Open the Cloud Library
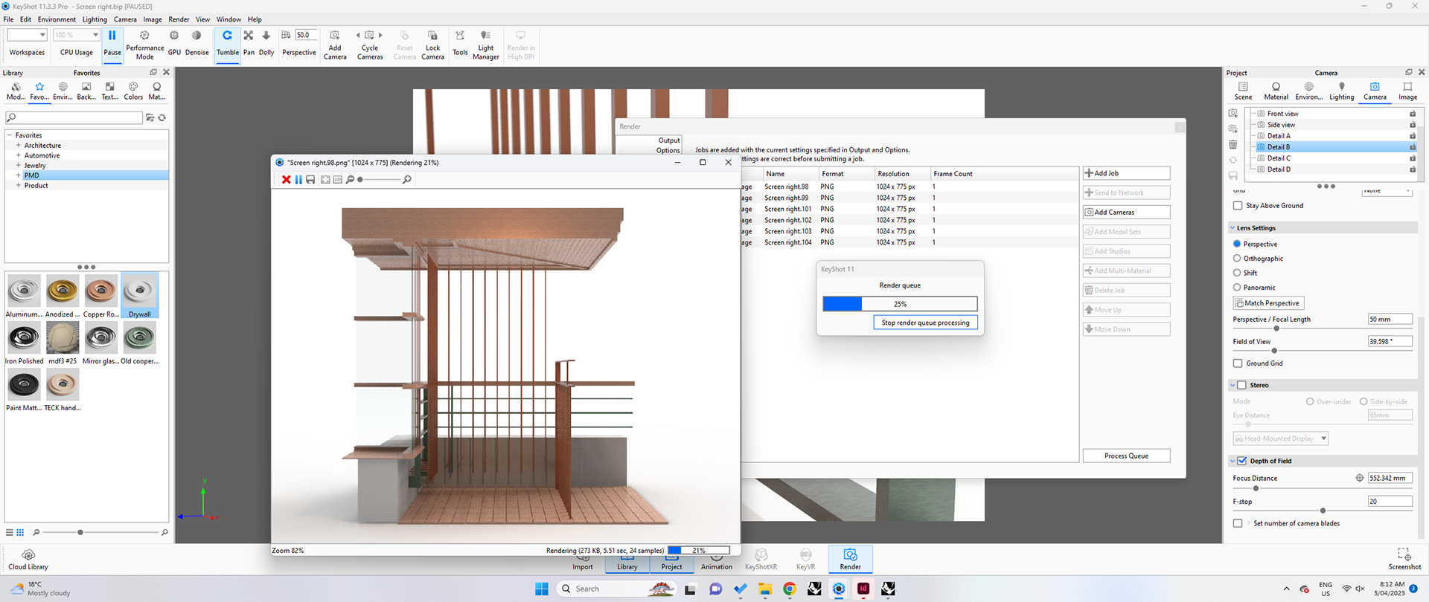The width and height of the screenshot is (1429, 602). pyautogui.click(x=28, y=560)
